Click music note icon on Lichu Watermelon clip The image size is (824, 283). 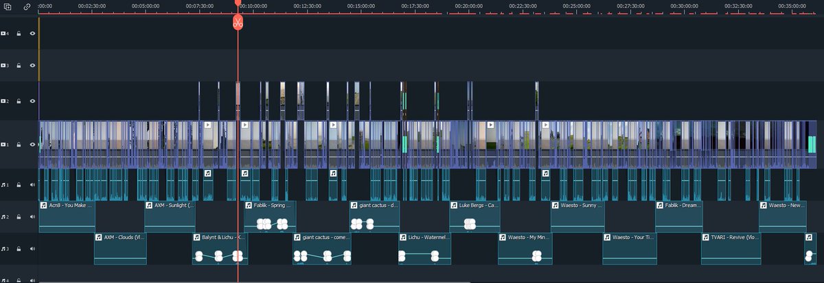403,237
